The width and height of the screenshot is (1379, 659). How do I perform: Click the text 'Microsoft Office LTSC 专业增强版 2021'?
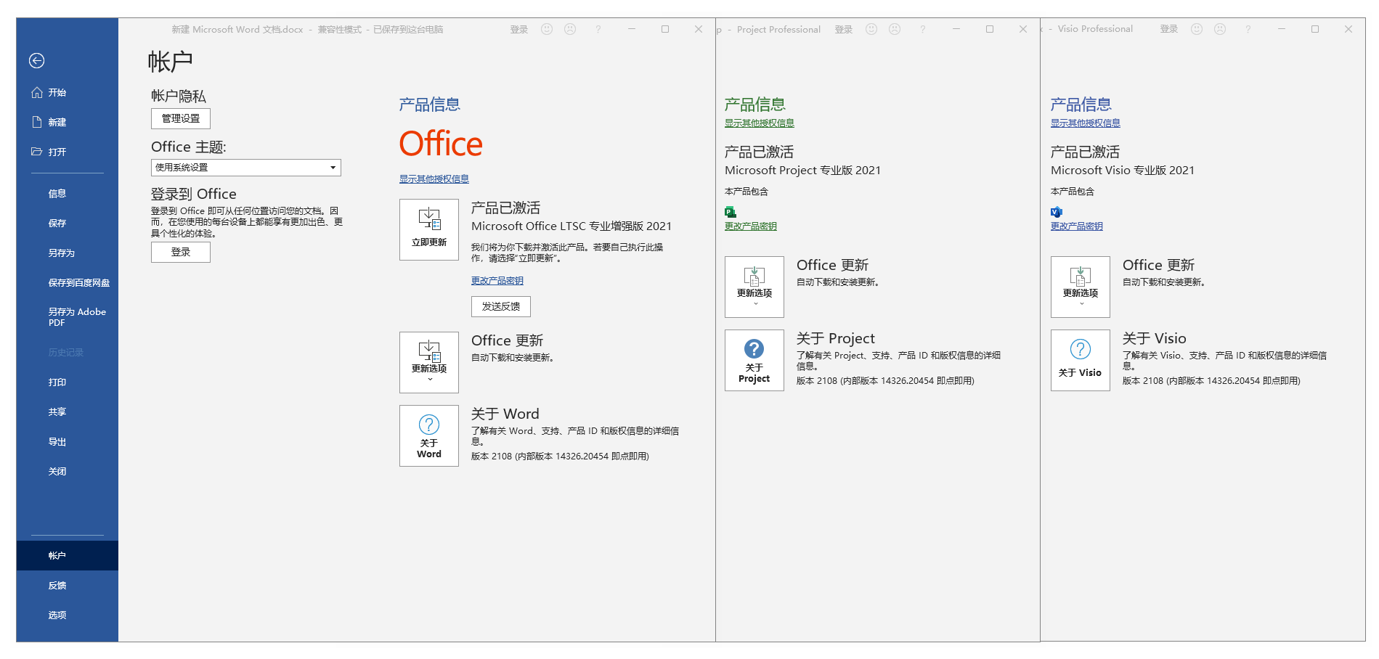click(x=571, y=226)
